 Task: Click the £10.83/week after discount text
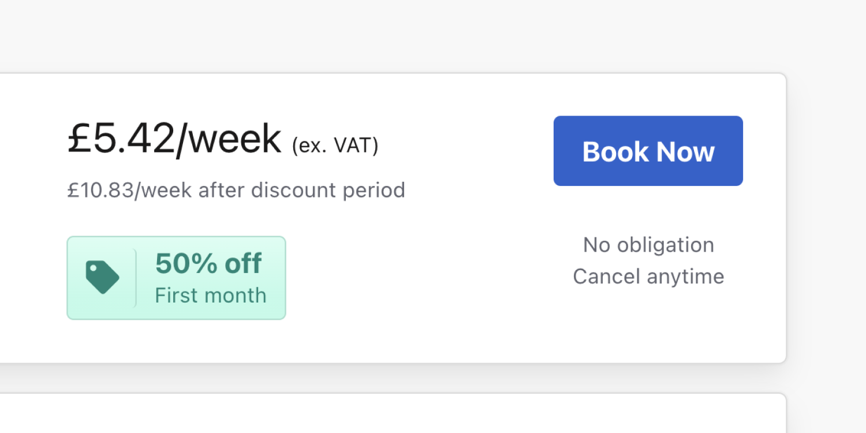[236, 190]
